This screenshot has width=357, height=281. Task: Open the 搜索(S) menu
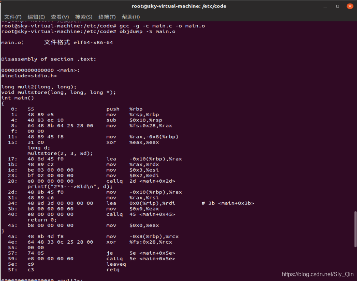84,17
